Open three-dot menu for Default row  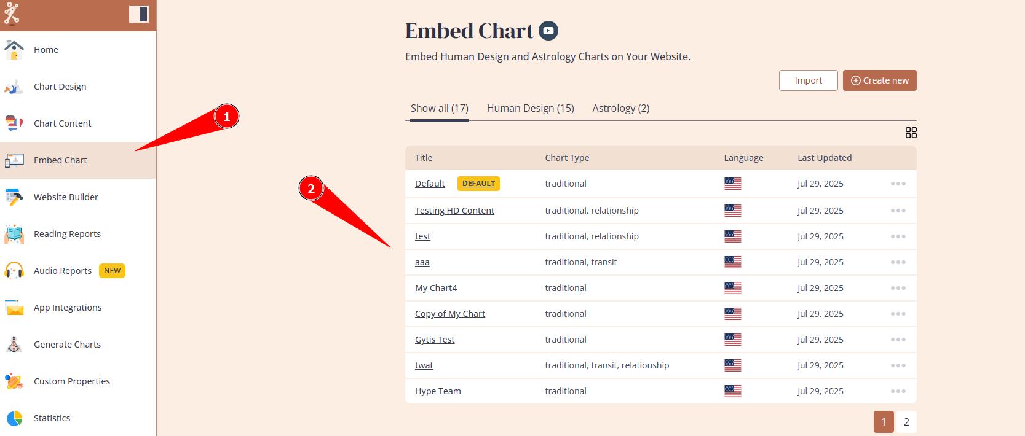pos(898,184)
